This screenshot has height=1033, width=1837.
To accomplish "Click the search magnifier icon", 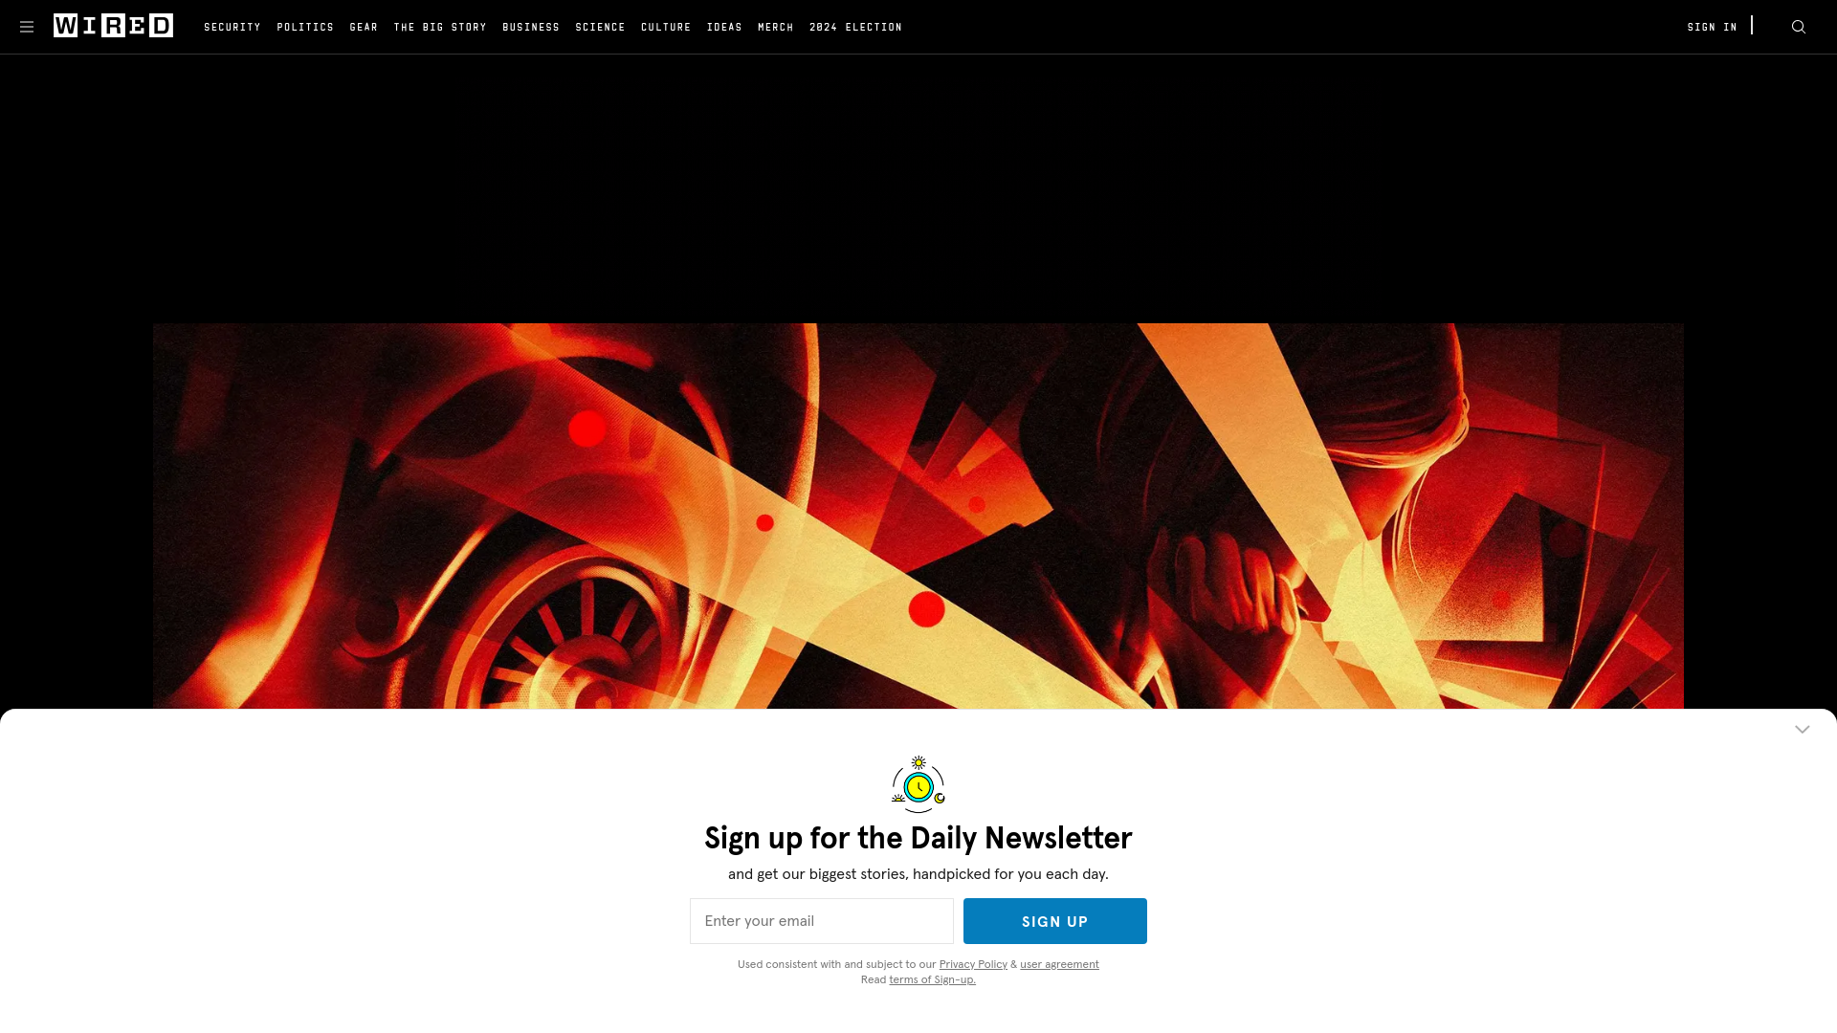I will pyautogui.click(x=1798, y=27).
